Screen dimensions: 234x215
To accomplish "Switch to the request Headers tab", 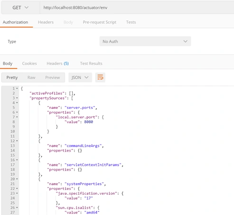I will (46, 22).
